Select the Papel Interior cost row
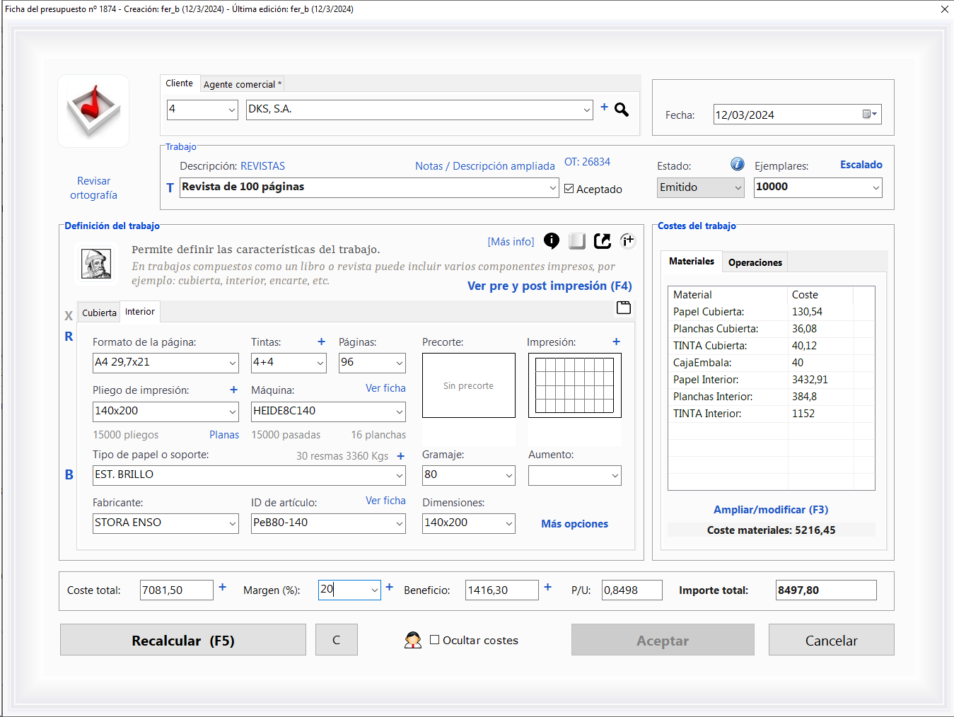Screen dimensions: 954x717 [771, 380]
